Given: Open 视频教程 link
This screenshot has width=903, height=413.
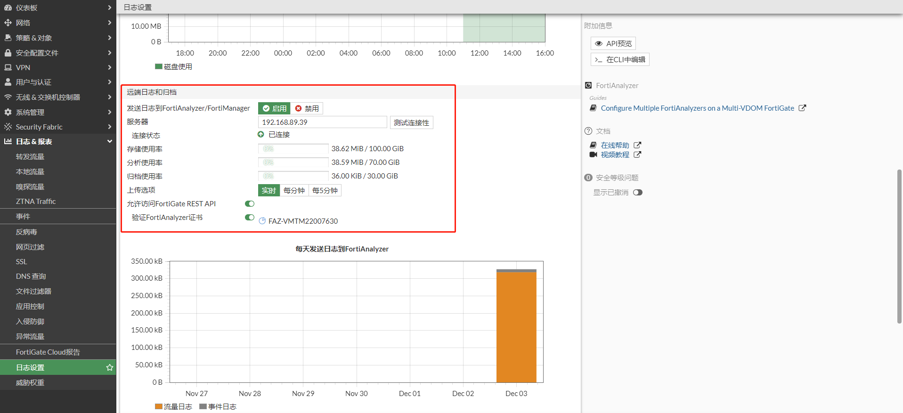Looking at the screenshot, I should [x=615, y=154].
